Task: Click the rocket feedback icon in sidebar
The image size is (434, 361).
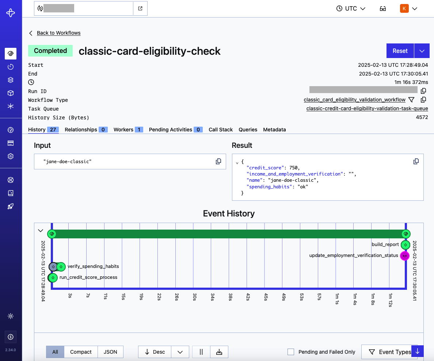Action: click(x=11, y=206)
